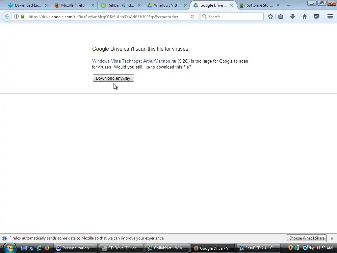Close the Mozilla Firefo... tab
Viewport: 337px width, 253px height.
coord(93,5)
